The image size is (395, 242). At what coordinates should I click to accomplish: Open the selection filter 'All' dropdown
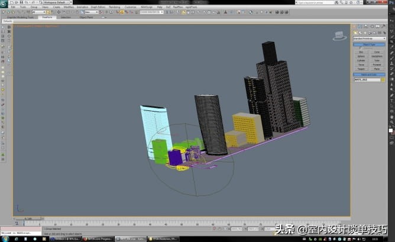click(39, 12)
